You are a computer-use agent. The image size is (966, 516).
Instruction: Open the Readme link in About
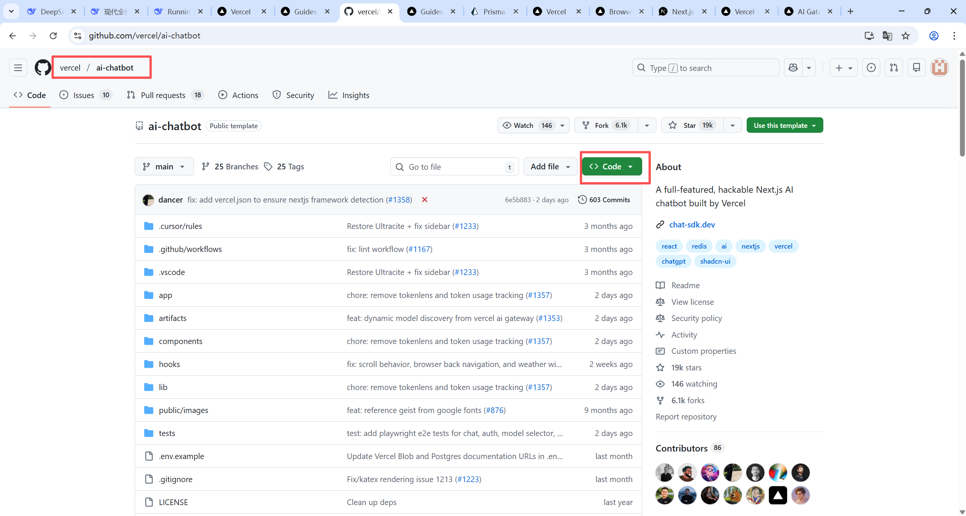[x=686, y=286]
